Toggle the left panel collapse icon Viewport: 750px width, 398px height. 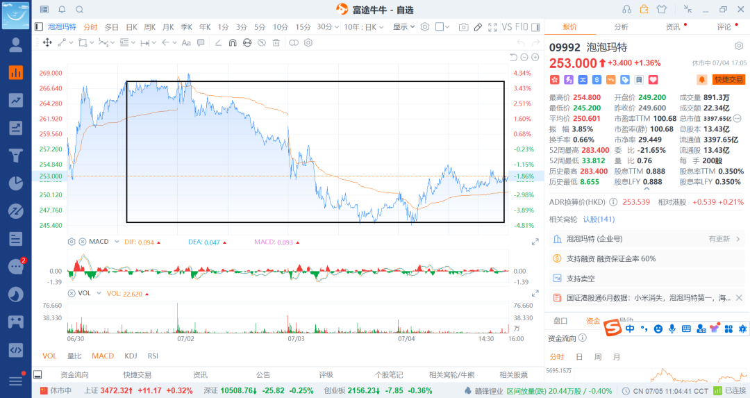[39, 27]
